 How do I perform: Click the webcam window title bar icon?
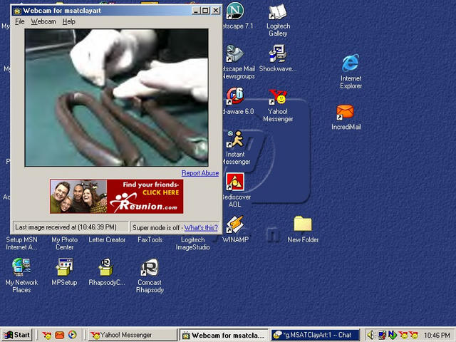tap(17, 11)
